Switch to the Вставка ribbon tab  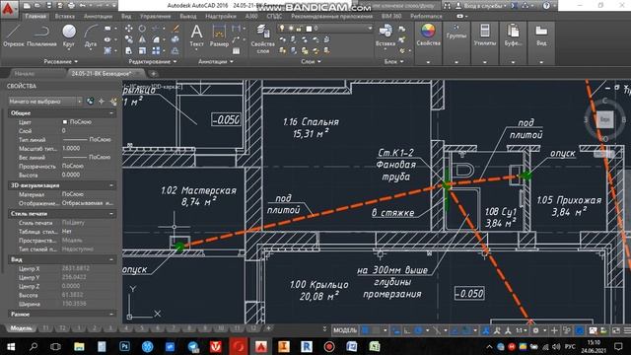coord(64,16)
